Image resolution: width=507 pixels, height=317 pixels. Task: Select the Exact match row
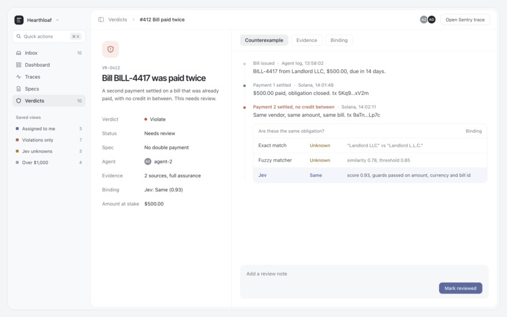pyautogui.click(x=370, y=145)
